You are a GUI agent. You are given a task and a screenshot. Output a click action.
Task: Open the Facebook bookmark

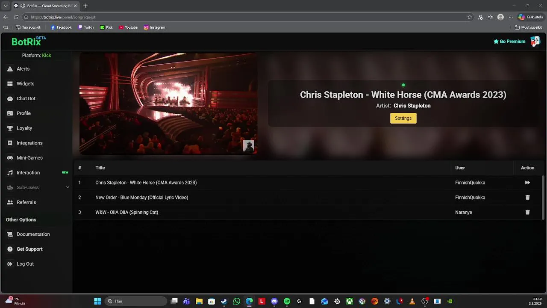click(61, 27)
